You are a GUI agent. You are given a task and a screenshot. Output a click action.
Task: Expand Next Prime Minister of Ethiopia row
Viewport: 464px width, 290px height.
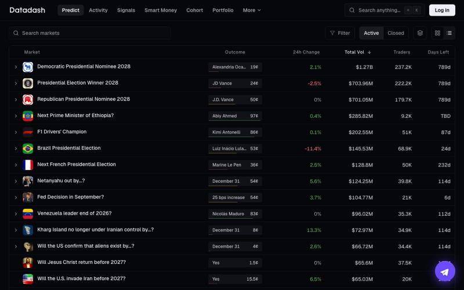(16, 116)
